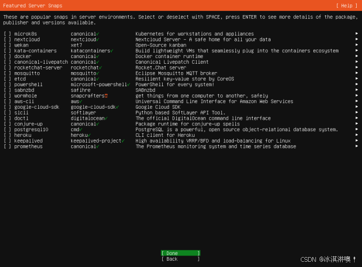Click verified checkmark next to microsoft-powershell
Screen dimensions: 362x267
point(129,85)
